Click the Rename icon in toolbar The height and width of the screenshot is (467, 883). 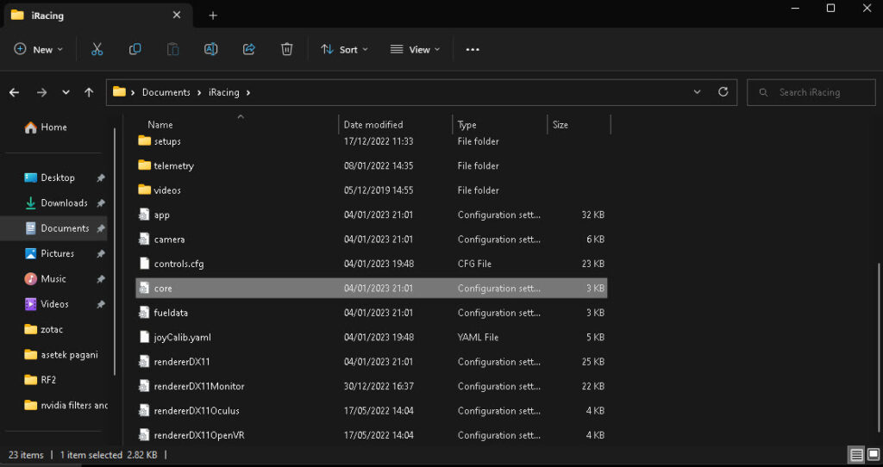click(x=210, y=49)
